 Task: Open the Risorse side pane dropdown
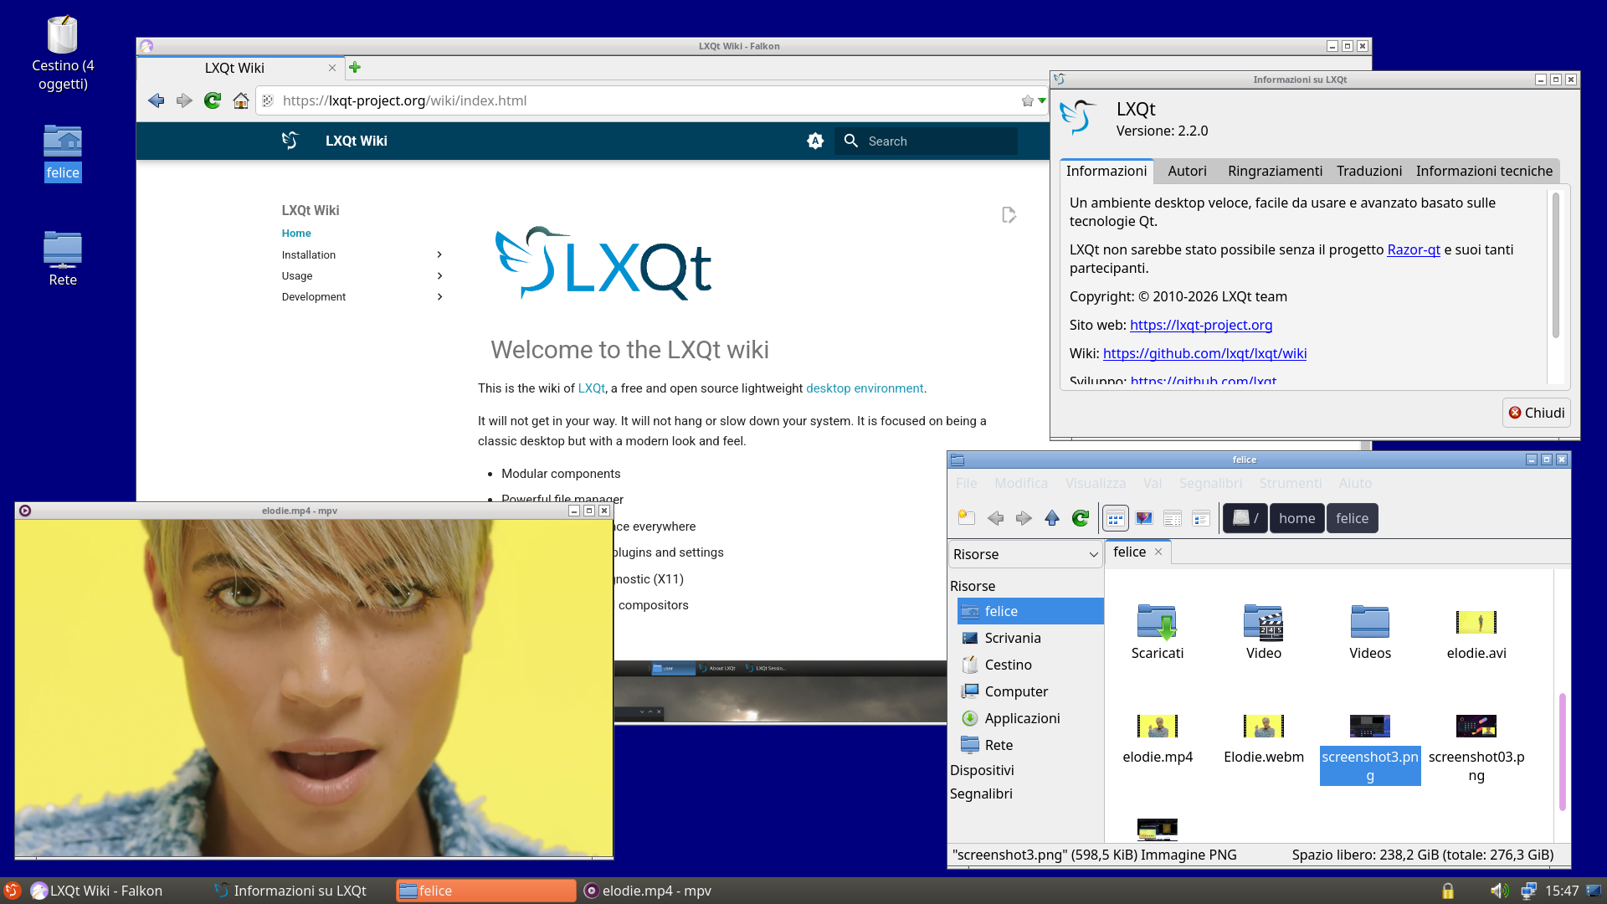(1025, 554)
